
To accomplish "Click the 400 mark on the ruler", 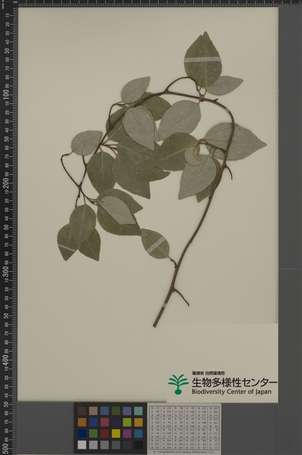I will pyautogui.click(x=6, y=360).
